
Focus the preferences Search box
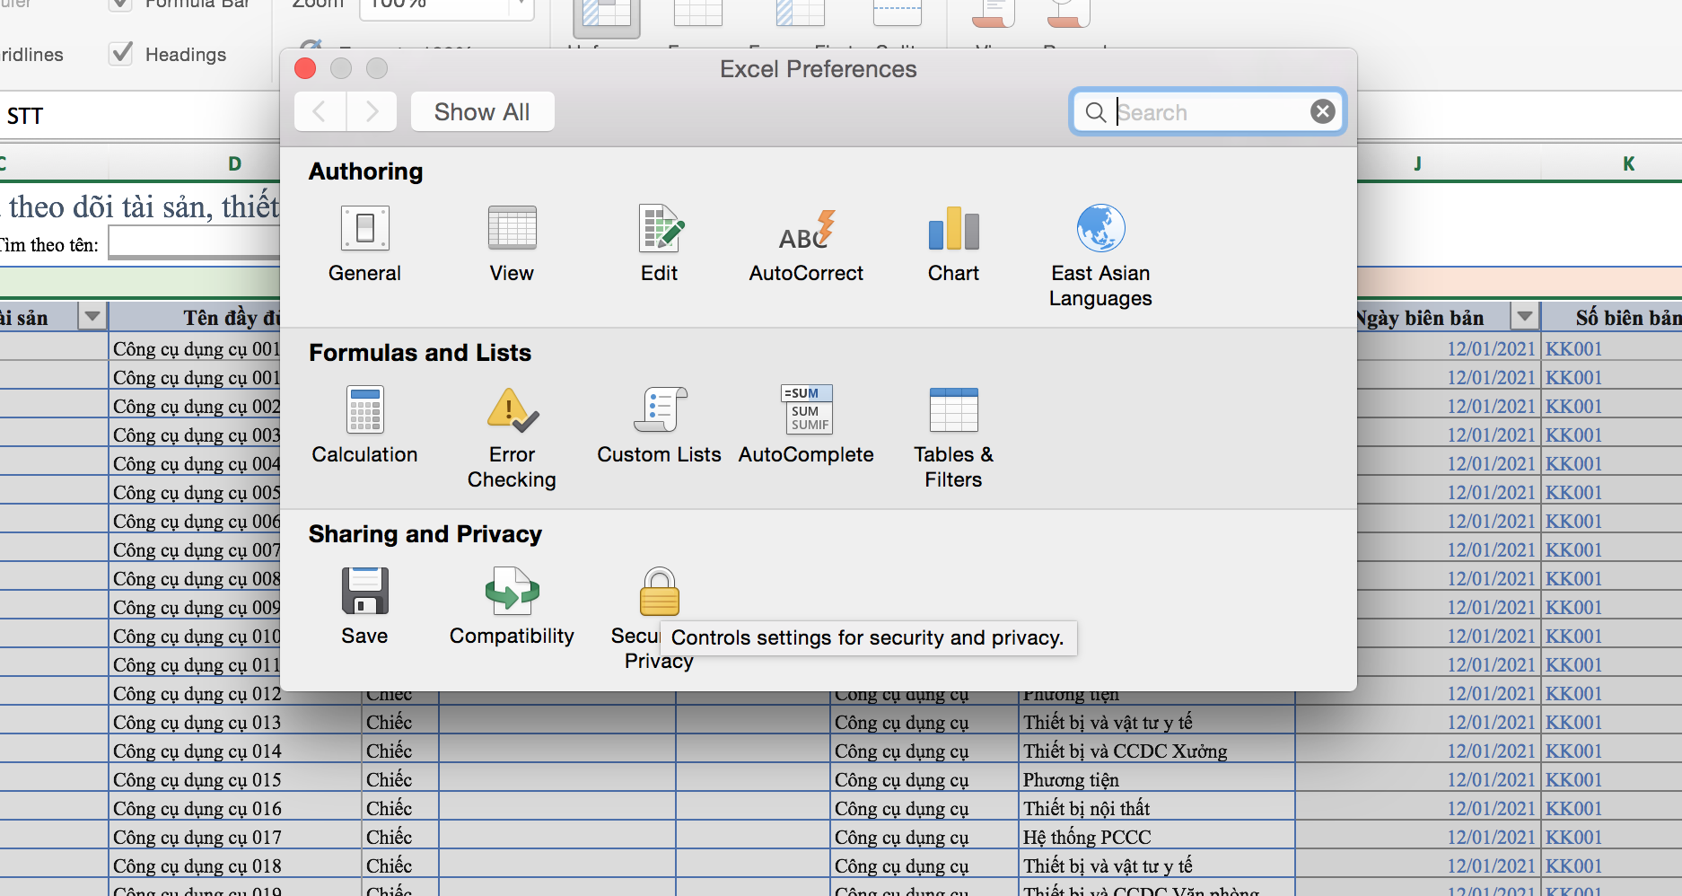(1207, 112)
